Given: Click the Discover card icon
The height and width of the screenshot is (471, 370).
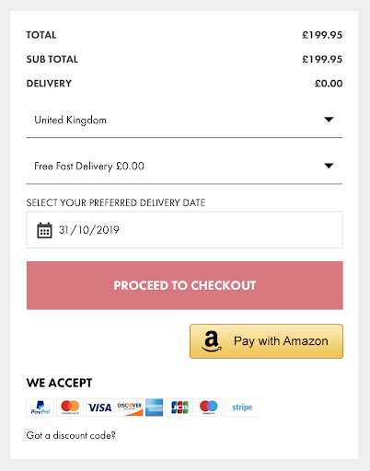Looking at the screenshot, I should click(130, 408).
